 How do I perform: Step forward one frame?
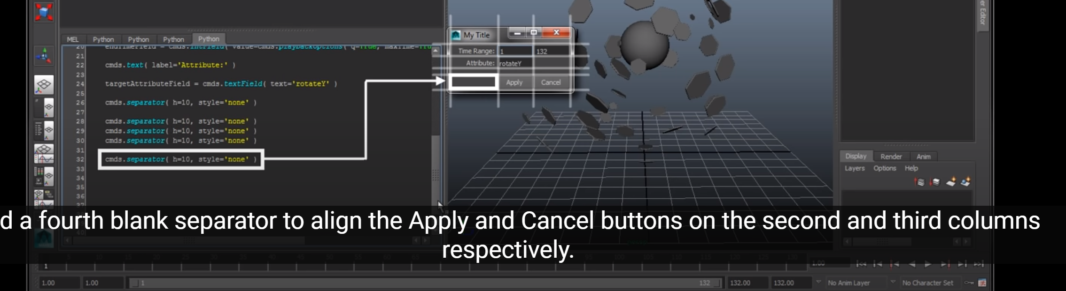click(962, 264)
